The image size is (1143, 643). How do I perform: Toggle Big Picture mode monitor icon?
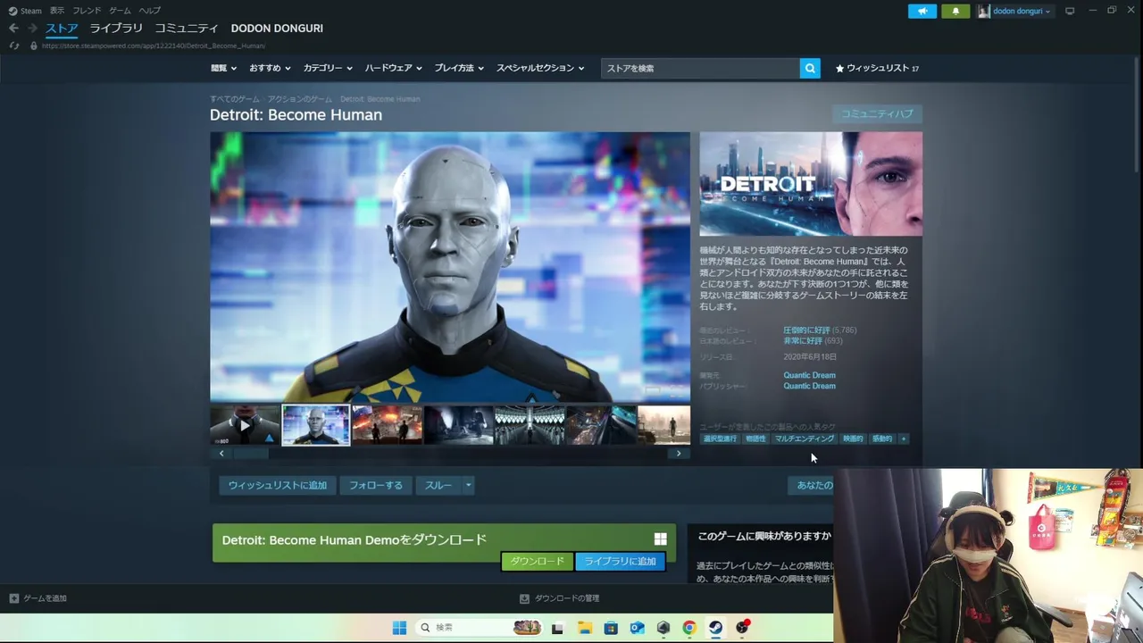pyautogui.click(x=1070, y=11)
